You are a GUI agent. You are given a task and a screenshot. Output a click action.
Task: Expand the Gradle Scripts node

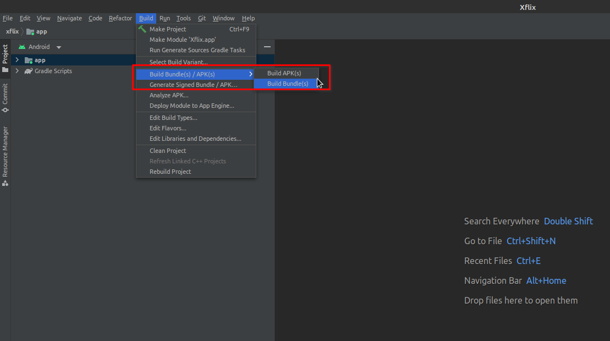[x=17, y=71]
